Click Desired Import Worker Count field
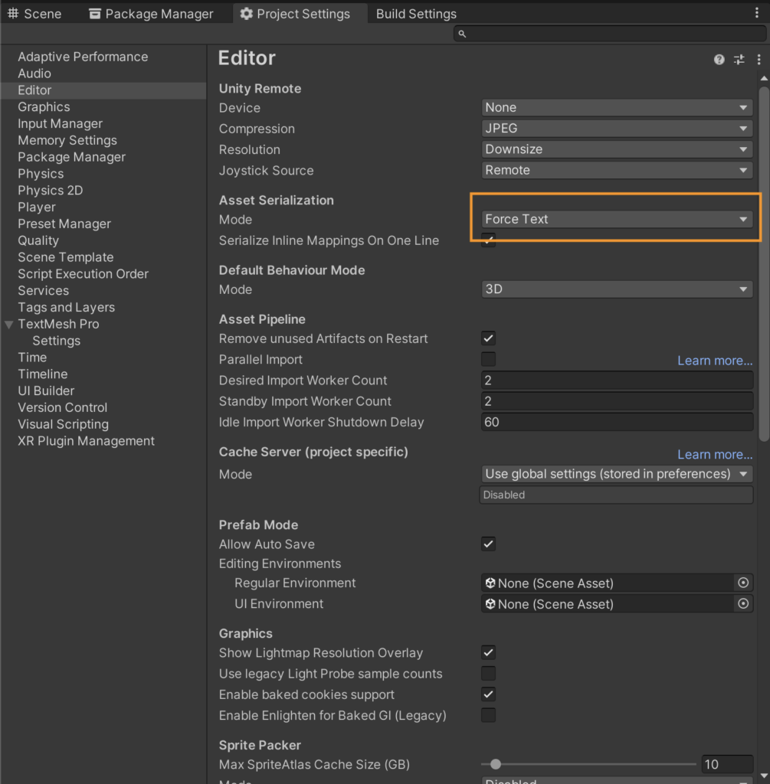The height and width of the screenshot is (784, 770). pyautogui.click(x=617, y=381)
